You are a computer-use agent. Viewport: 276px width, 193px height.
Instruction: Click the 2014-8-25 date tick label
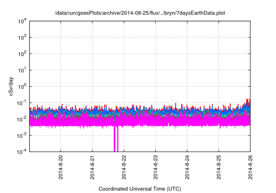(x=219, y=167)
